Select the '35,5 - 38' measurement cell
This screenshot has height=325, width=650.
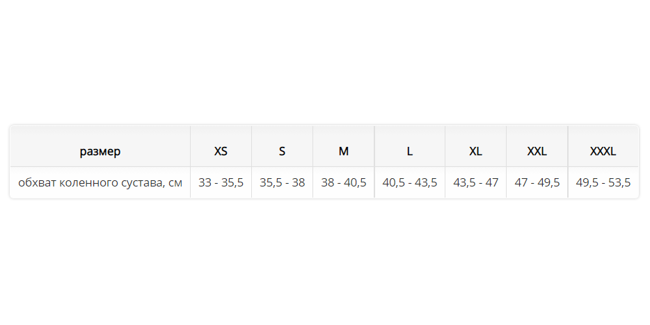282,183
